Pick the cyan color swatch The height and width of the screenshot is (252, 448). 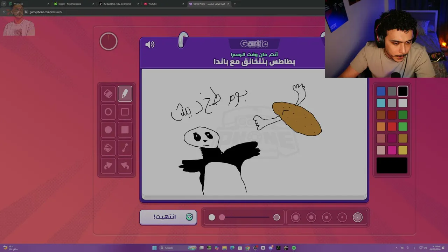tap(381, 103)
